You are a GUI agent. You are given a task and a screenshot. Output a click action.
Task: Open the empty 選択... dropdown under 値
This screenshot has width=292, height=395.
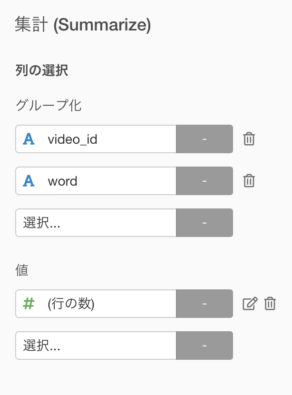96,346
